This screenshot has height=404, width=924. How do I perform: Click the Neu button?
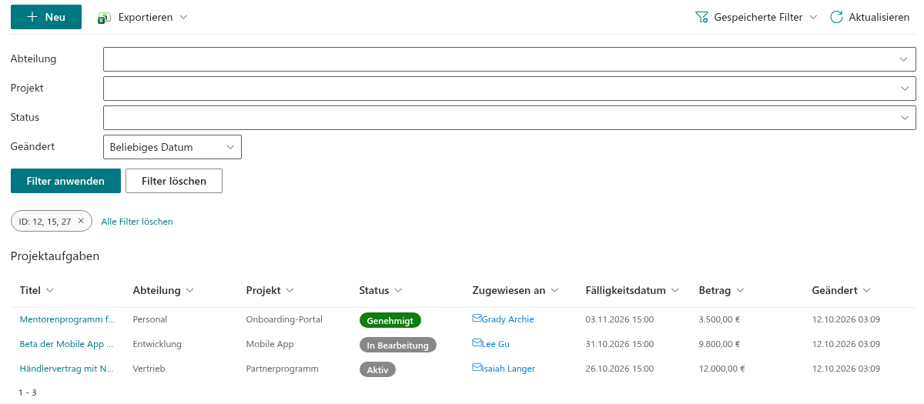coord(46,17)
